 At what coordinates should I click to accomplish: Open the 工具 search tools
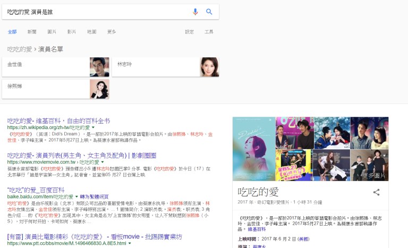click(209, 32)
